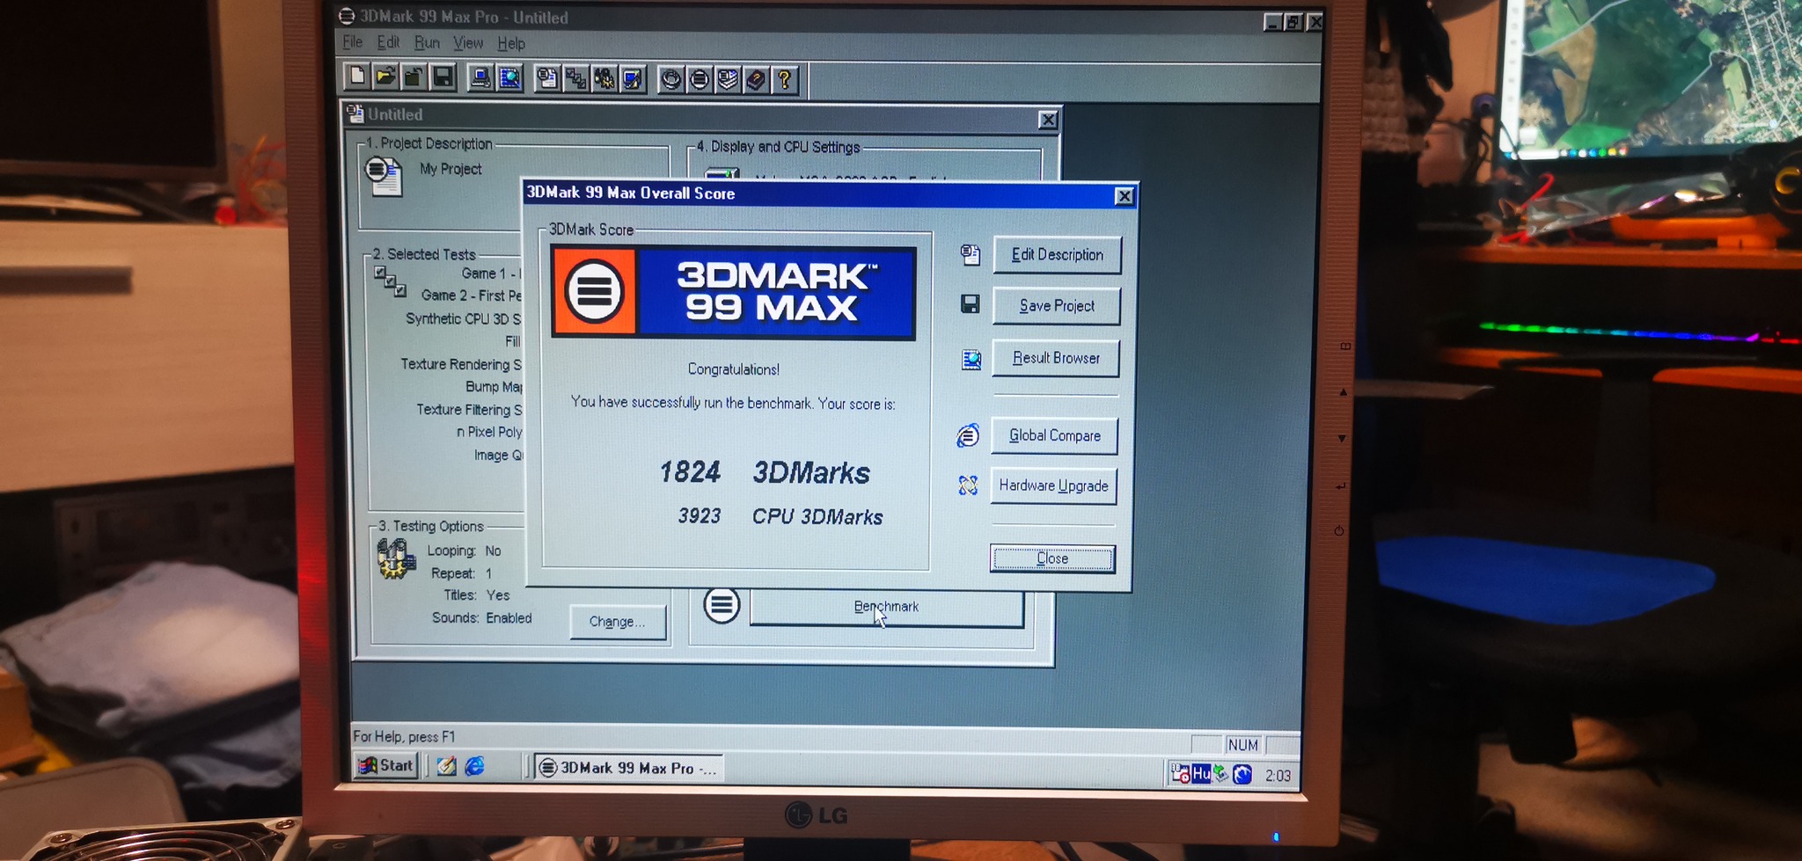Click the New project toolbar icon
Viewport: 1802px width, 861px height.
point(356,77)
